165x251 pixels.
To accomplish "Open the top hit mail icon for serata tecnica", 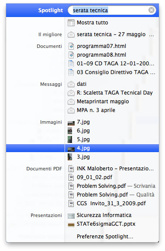I will [x=71, y=34].
